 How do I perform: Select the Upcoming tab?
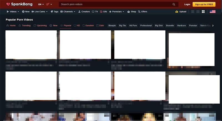pos(40,25)
